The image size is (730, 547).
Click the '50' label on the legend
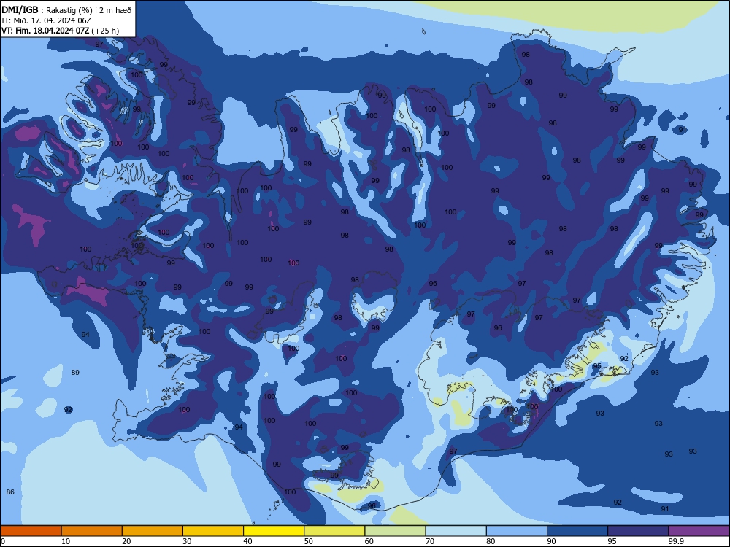[x=308, y=541]
